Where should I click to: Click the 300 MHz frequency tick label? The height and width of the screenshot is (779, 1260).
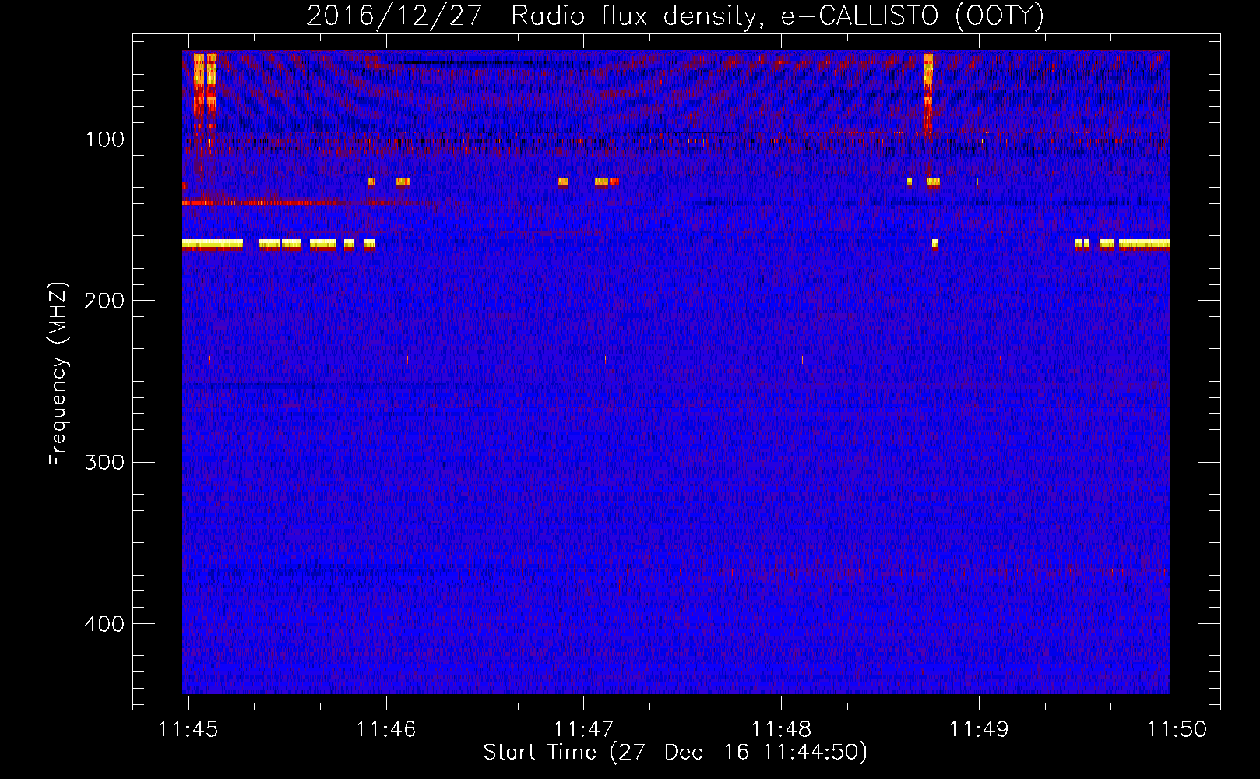[x=104, y=462]
